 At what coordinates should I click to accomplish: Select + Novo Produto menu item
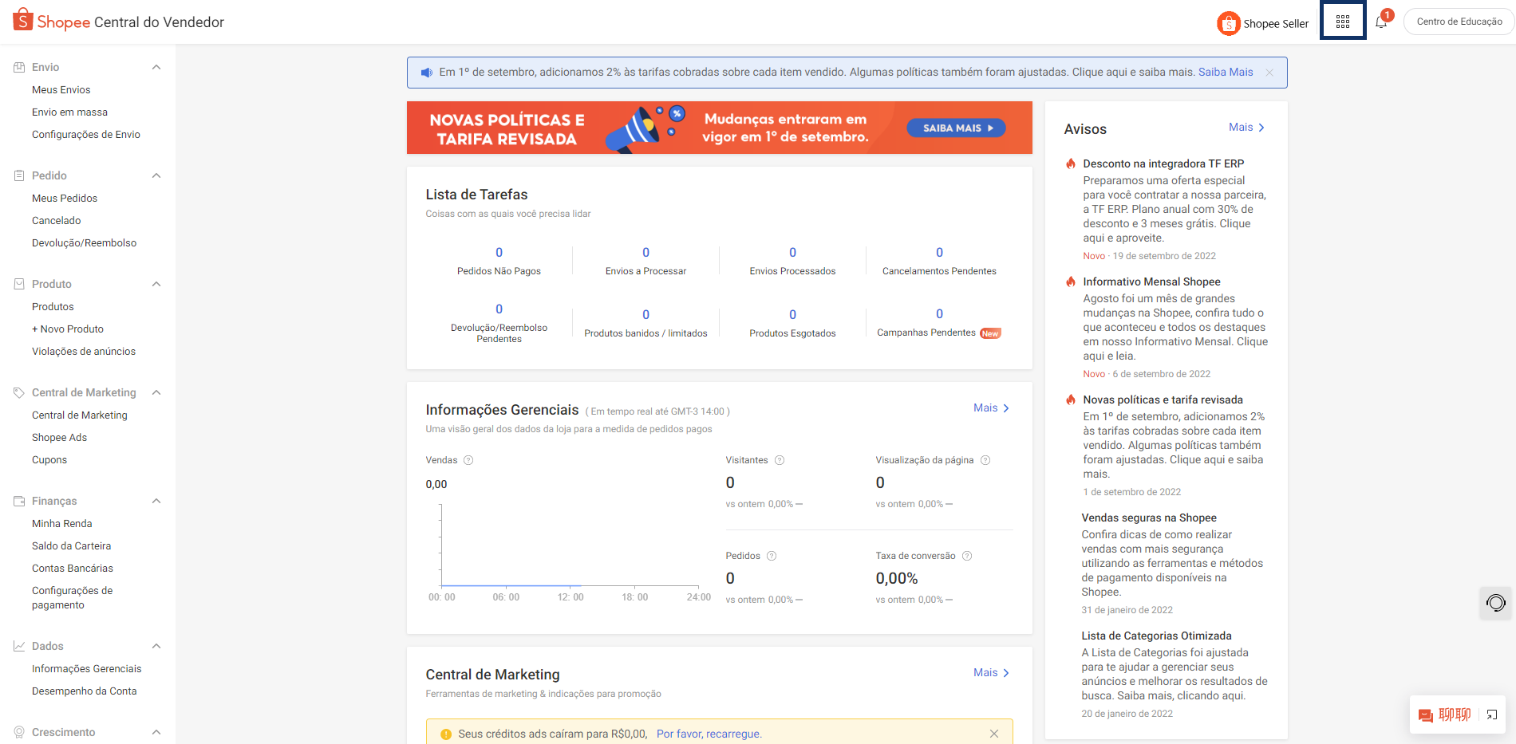point(68,329)
